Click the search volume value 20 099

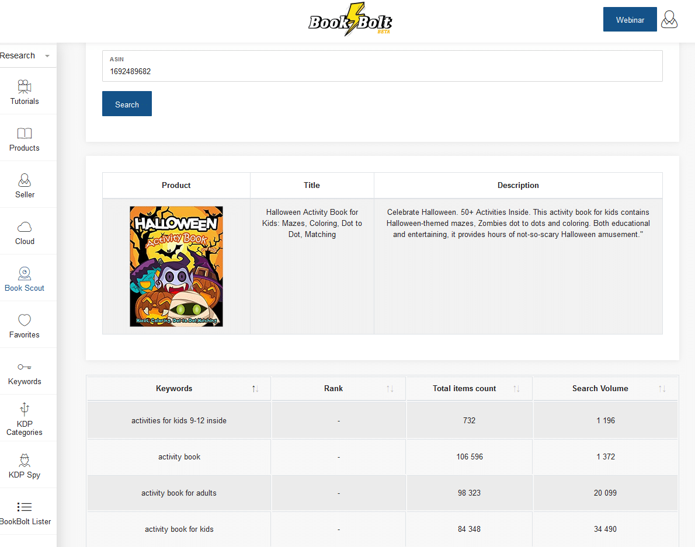(605, 493)
